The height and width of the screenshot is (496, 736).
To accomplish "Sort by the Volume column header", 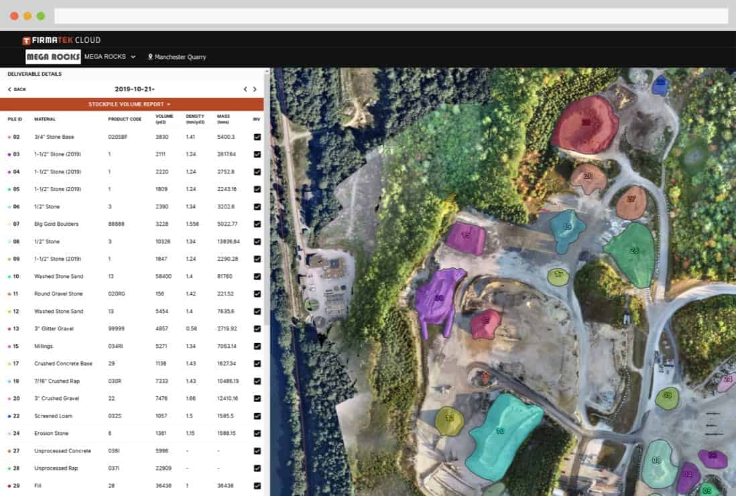I will click(x=164, y=119).
